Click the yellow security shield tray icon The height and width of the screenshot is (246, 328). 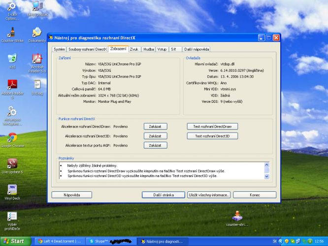287,242
